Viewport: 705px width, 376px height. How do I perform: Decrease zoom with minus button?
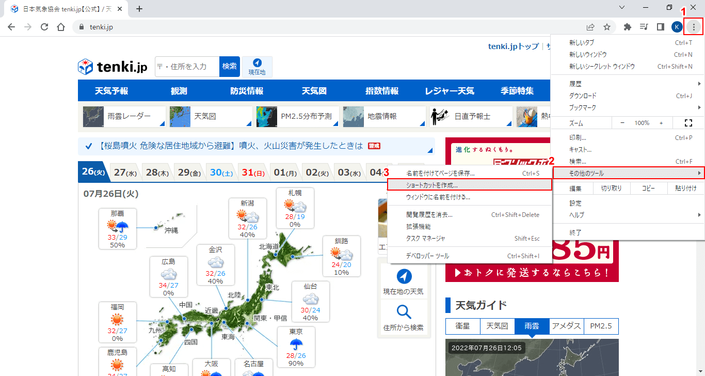(622, 123)
